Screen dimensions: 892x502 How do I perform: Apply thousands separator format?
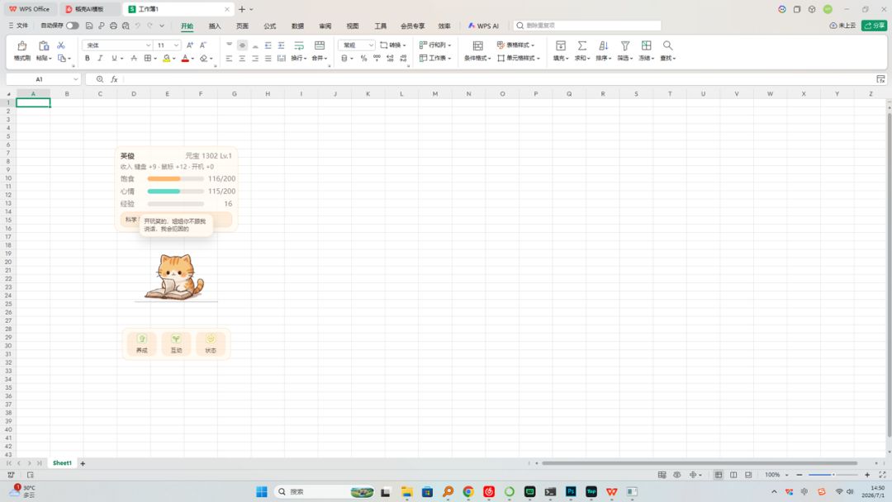377,58
